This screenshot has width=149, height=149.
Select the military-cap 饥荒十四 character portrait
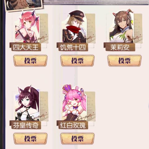click(74, 27)
